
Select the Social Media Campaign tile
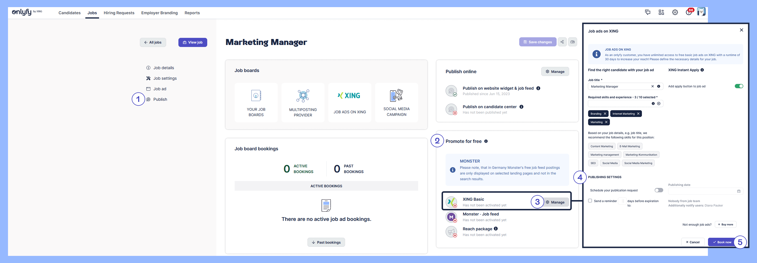point(396,102)
